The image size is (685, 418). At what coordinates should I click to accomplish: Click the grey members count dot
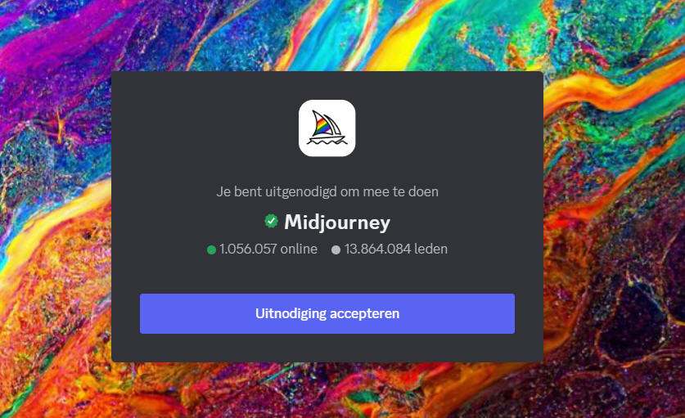tap(336, 249)
